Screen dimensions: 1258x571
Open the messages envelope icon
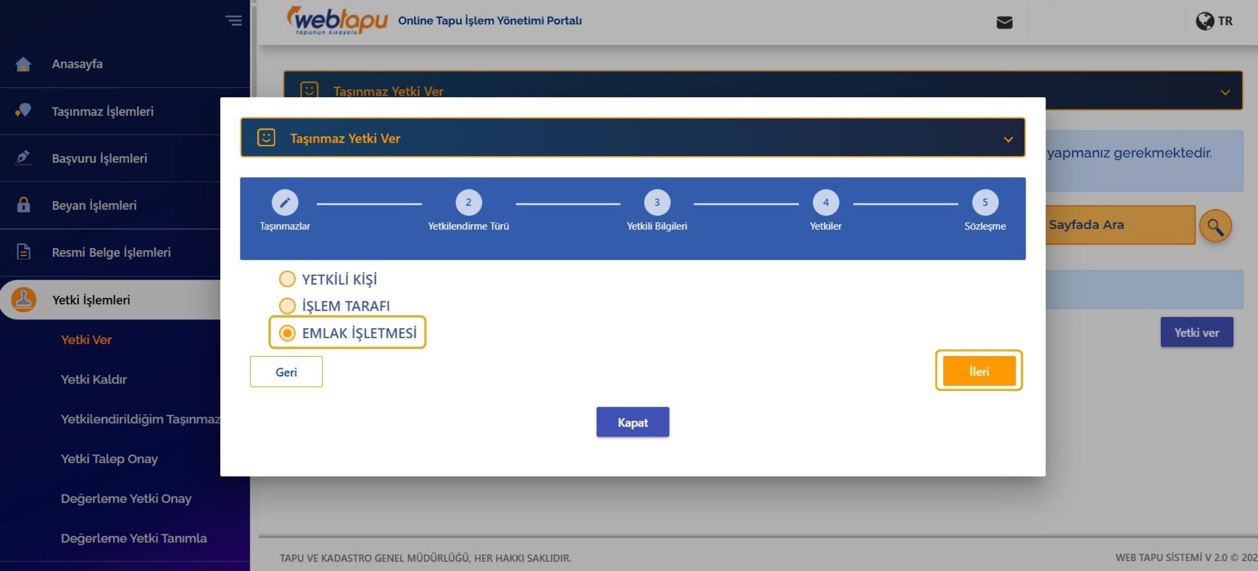pos(1005,22)
